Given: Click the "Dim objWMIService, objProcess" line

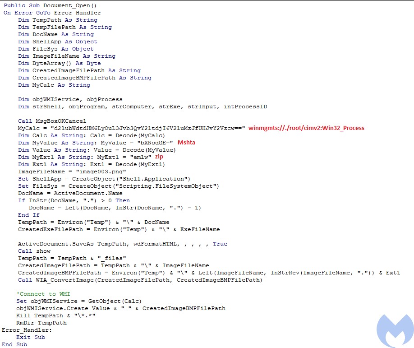Looking at the screenshot, I should (70, 99).
